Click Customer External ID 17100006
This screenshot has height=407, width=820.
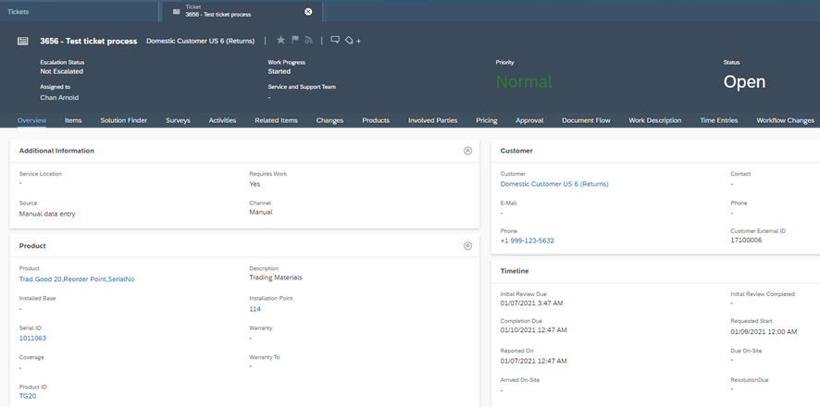coord(746,240)
